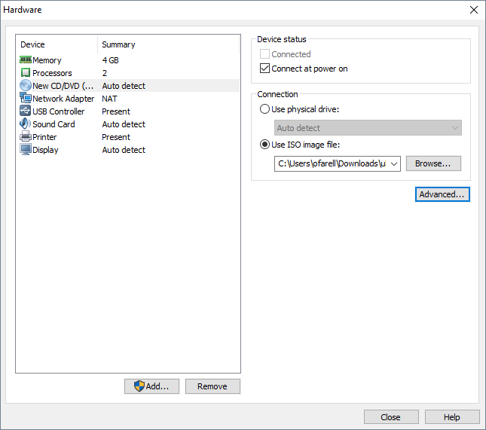Image resolution: width=486 pixels, height=430 pixels.
Task: Open the Auto detect physical drive dropdown
Action: tap(368, 128)
